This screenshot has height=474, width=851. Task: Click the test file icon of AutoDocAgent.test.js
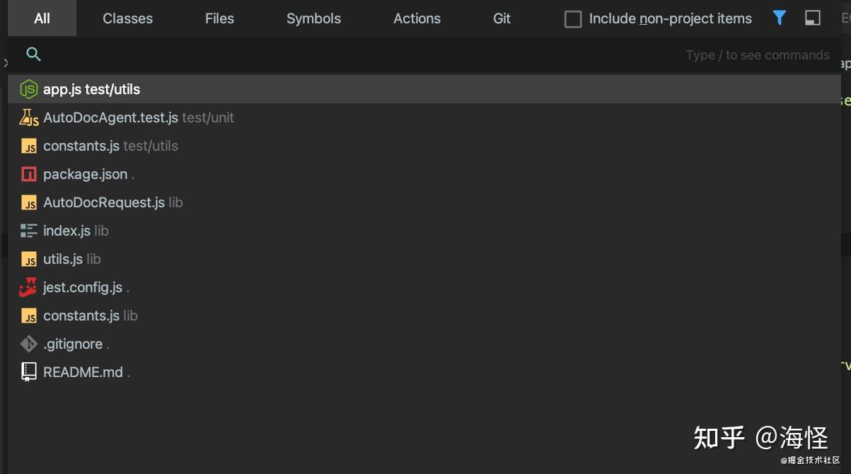pos(28,117)
